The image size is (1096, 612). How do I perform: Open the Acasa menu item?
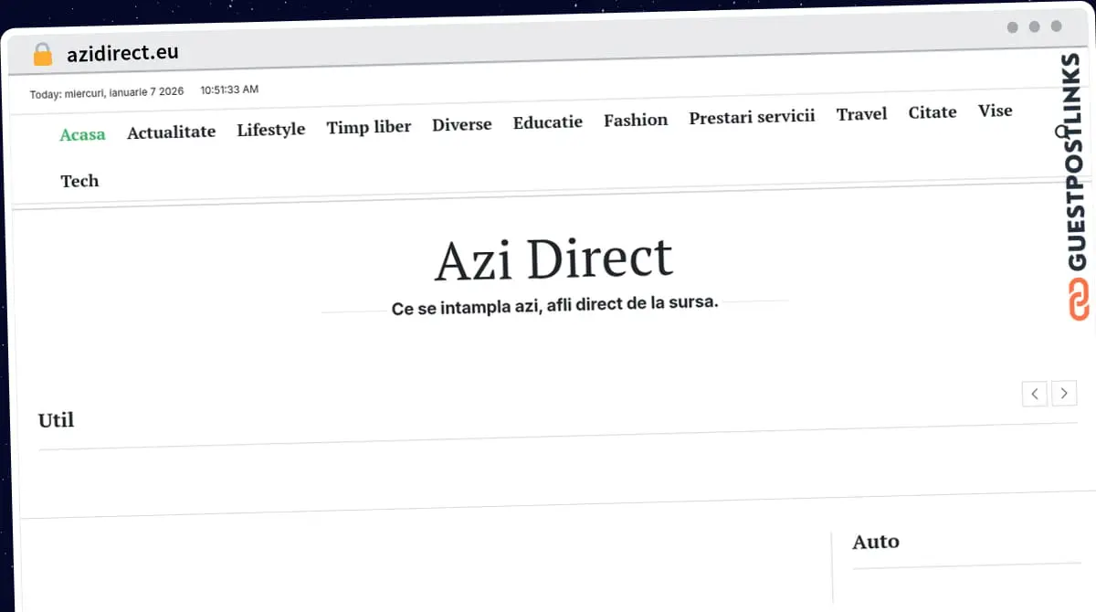click(82, 134)
